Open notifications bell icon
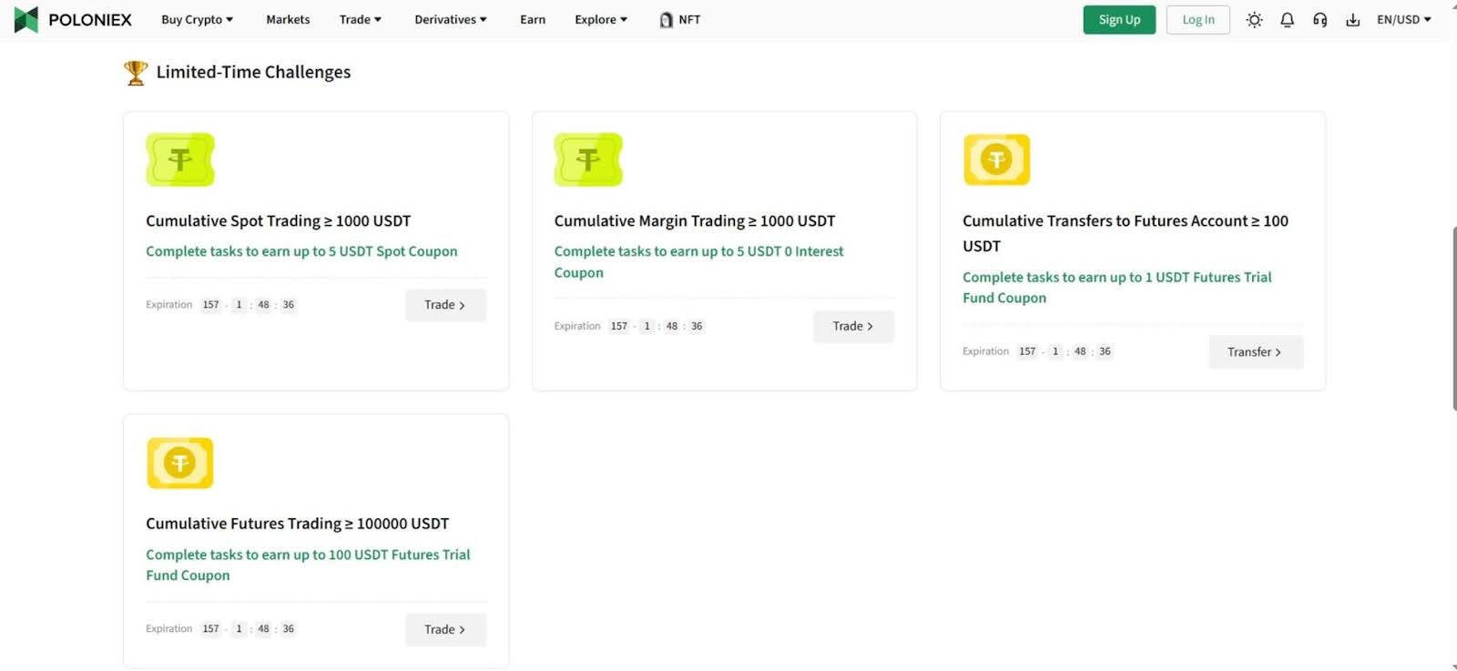1457x671 pixels. coord(1287,19)
